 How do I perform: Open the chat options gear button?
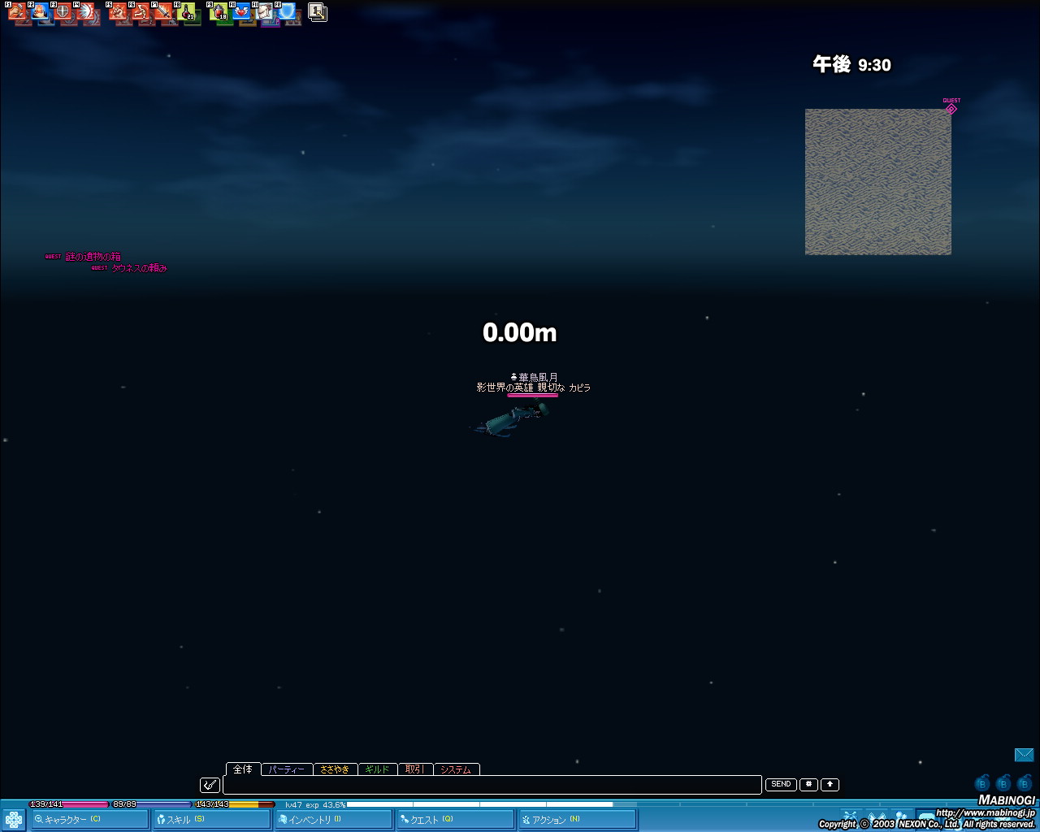[808, 785]
